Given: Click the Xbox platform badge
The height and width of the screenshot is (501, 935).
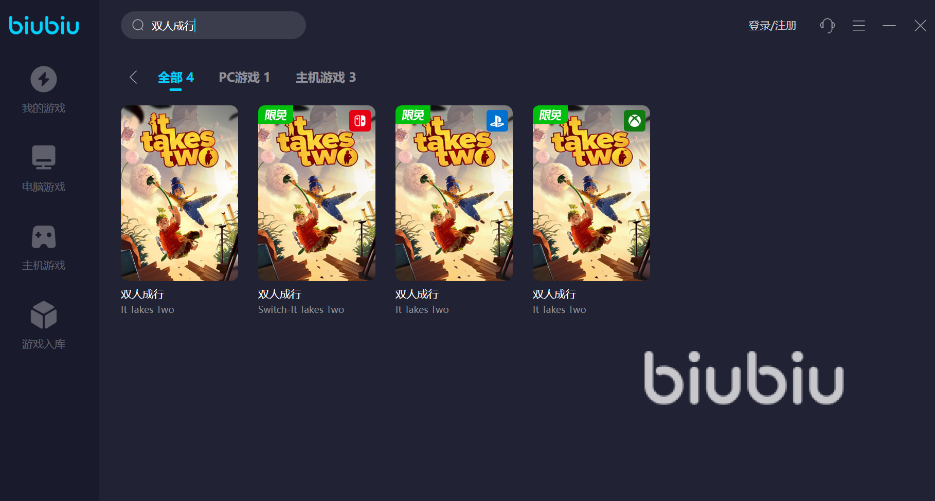Looking at the screenshot, I should click(635, 121).
